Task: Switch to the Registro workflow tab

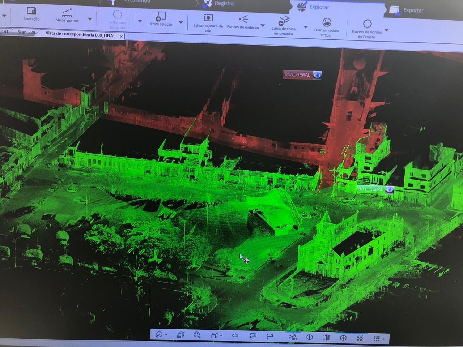Action: [x=224, y=4]
